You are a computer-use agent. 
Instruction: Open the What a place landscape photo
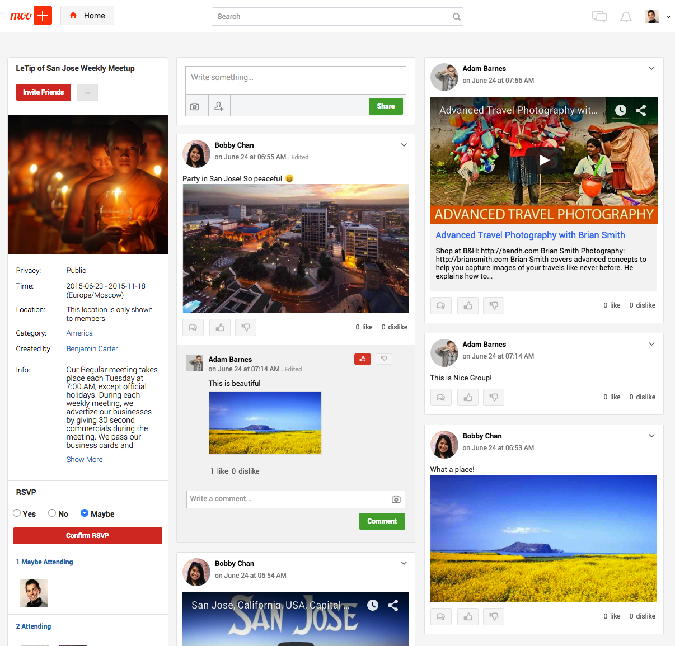pos(543,539)
